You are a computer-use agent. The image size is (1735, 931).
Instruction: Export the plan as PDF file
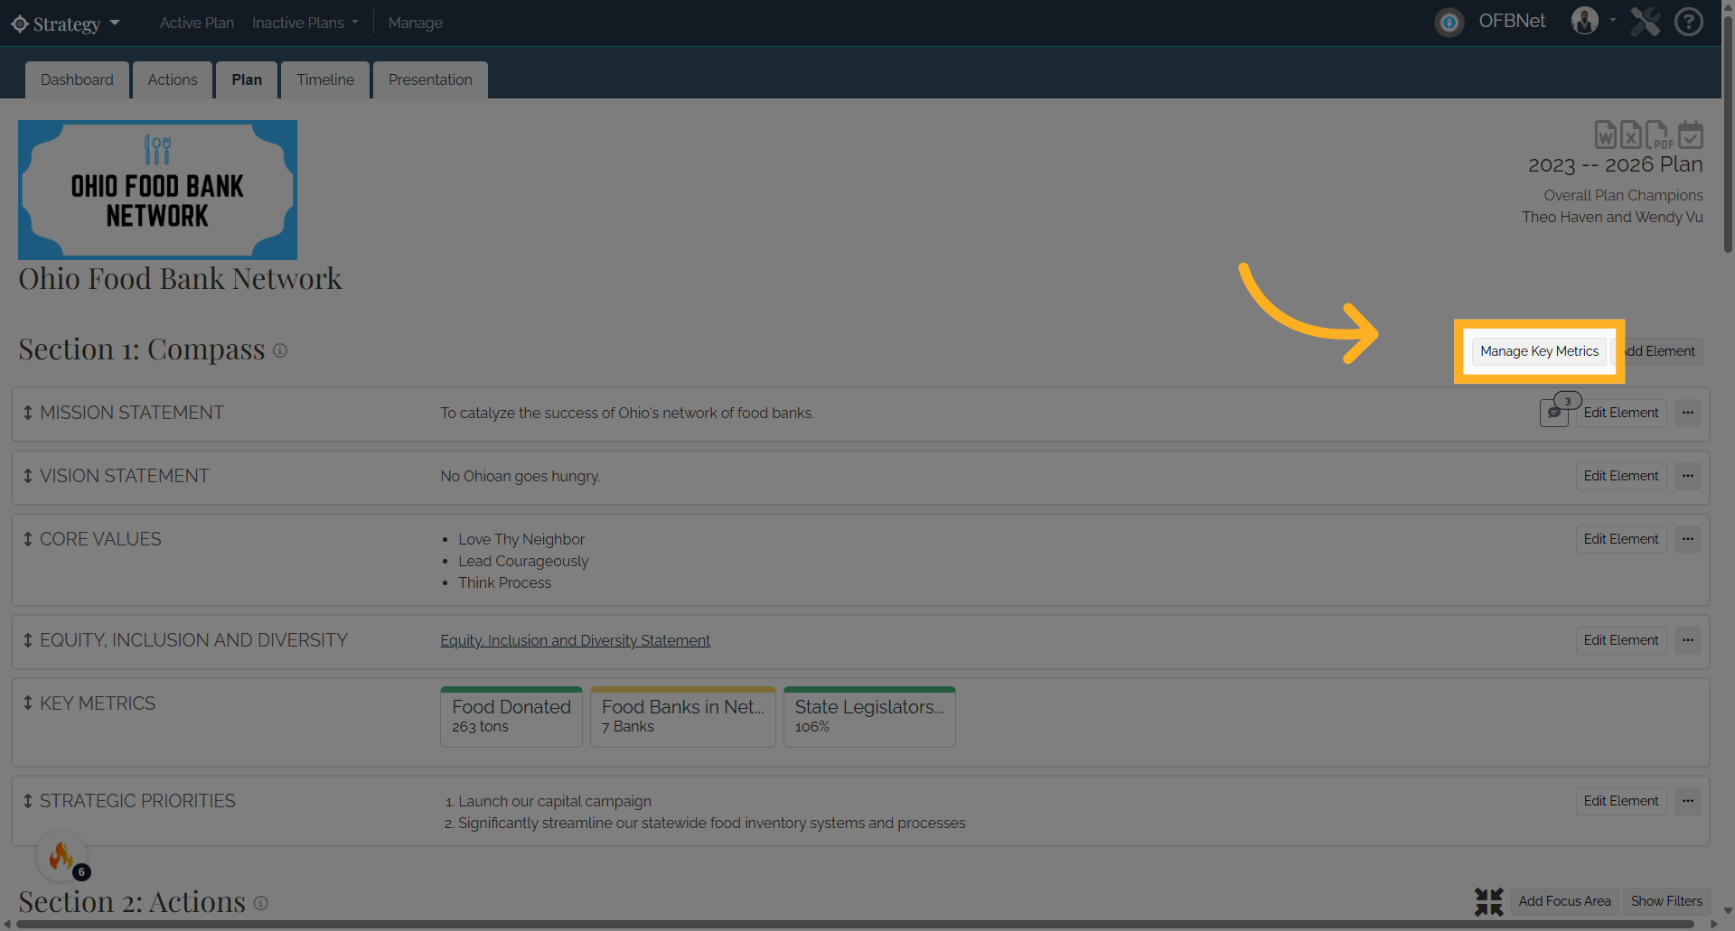pos(1658,135)
